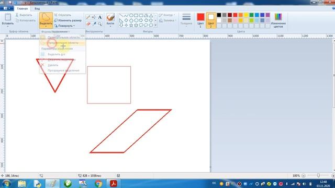The image size is (335, 188).
Task: Expand the shapes gallery with bottom arrow
Action: [x=155, y=26]
